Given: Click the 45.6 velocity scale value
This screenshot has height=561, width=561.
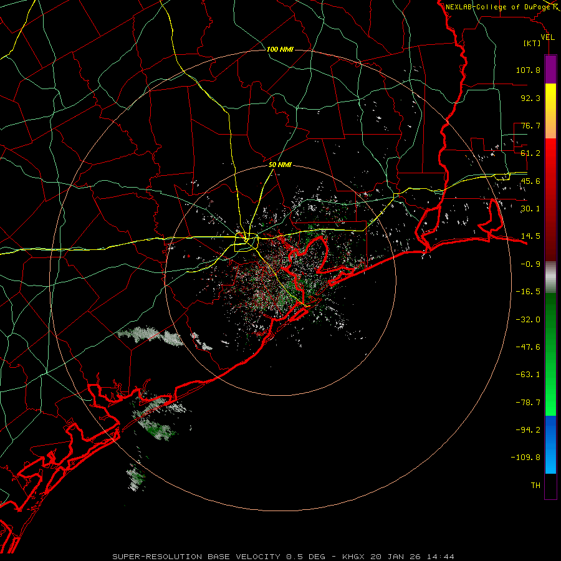Looking at the screenshot, I should tap(530, 181).
